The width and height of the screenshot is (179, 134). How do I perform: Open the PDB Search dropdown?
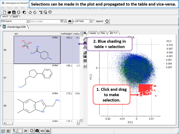coord(27,21)
